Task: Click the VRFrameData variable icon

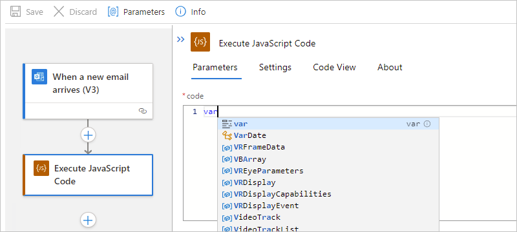Action: (x=227, y=148)
